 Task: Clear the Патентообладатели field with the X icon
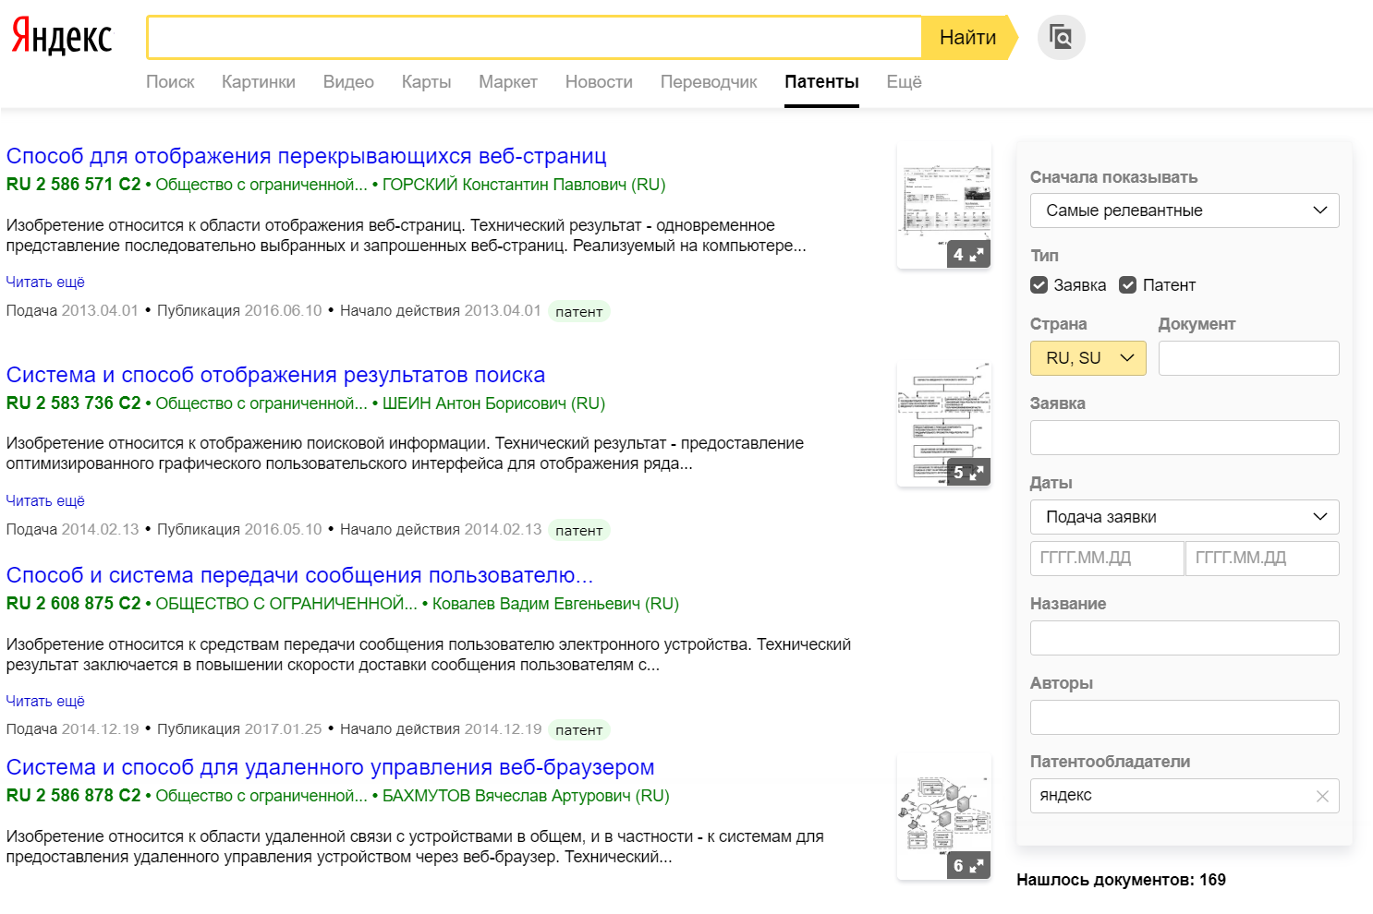pos(1322,796)
